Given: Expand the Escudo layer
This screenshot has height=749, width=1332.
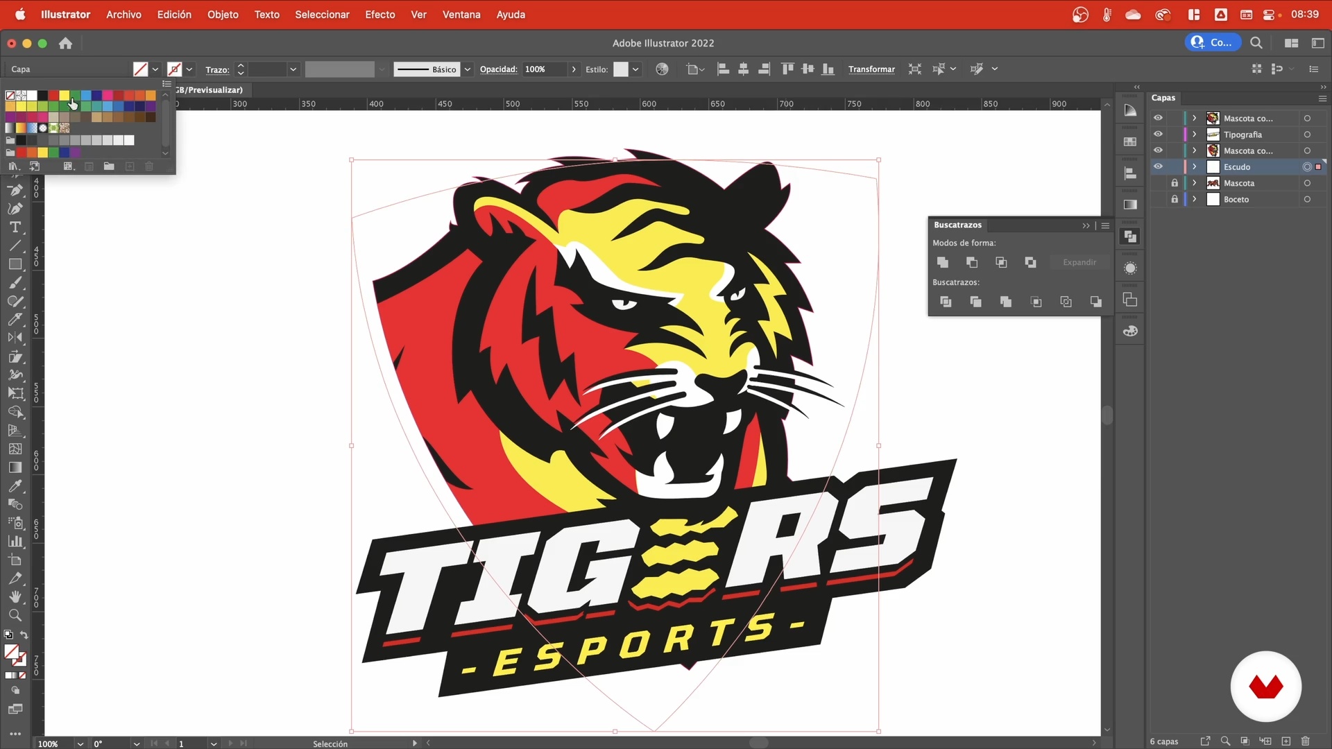Looking at the screenshot, I should pyautogui.click(x=1195, y=167).
